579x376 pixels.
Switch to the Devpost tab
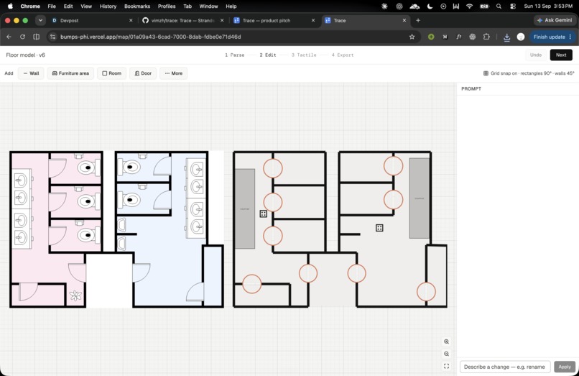pos(93,20)
